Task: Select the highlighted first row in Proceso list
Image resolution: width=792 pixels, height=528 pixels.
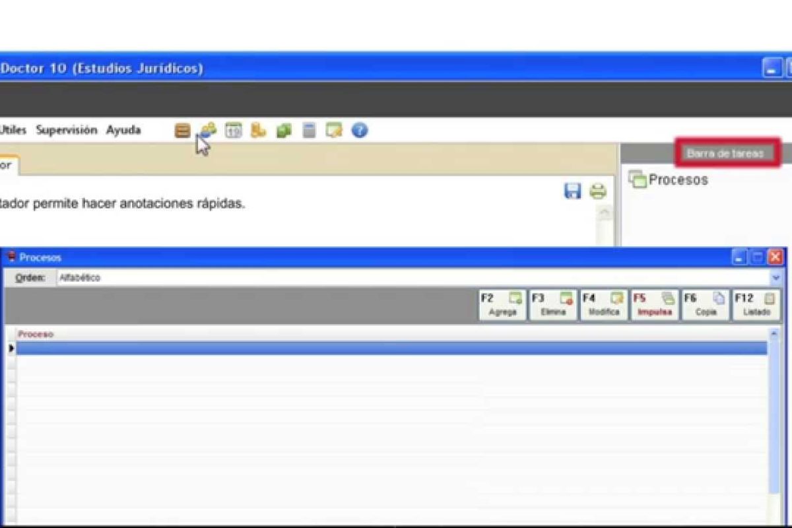Action: 391,348
